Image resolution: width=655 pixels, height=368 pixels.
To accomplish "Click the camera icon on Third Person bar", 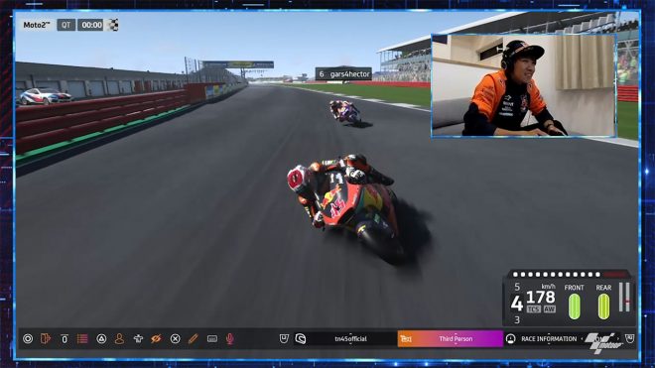I will (x=406, y=339).
